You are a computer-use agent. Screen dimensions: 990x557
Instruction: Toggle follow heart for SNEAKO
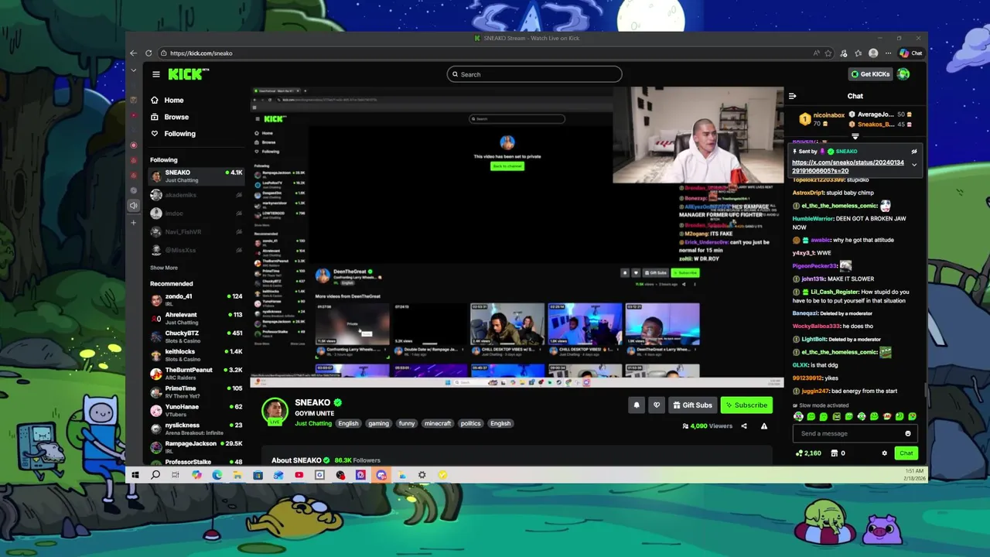pyautogui.click(x=657, y=405)
